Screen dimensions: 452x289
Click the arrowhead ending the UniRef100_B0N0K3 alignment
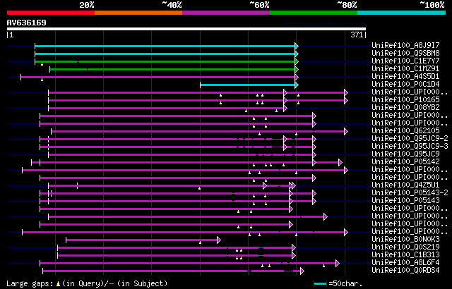click(219, 240)
